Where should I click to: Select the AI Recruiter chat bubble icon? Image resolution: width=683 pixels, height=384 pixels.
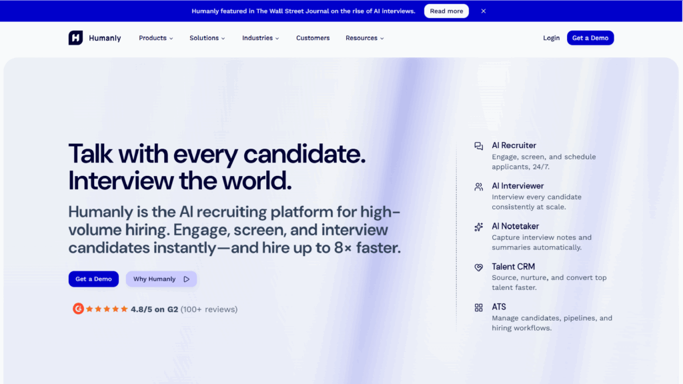[x=478, y=145]
